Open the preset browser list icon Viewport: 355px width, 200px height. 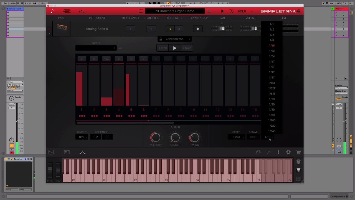141,11
